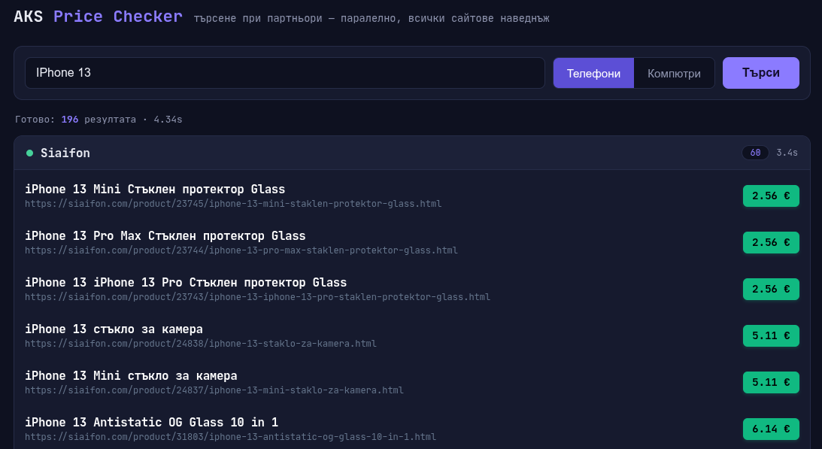Image resolution: width=822 pixels, height=449 pixels.
Task: Open iPhone 13 iPhone 13 Pro Стъклен протектор title
Action: pyautogui.click(x=186, y=283)
